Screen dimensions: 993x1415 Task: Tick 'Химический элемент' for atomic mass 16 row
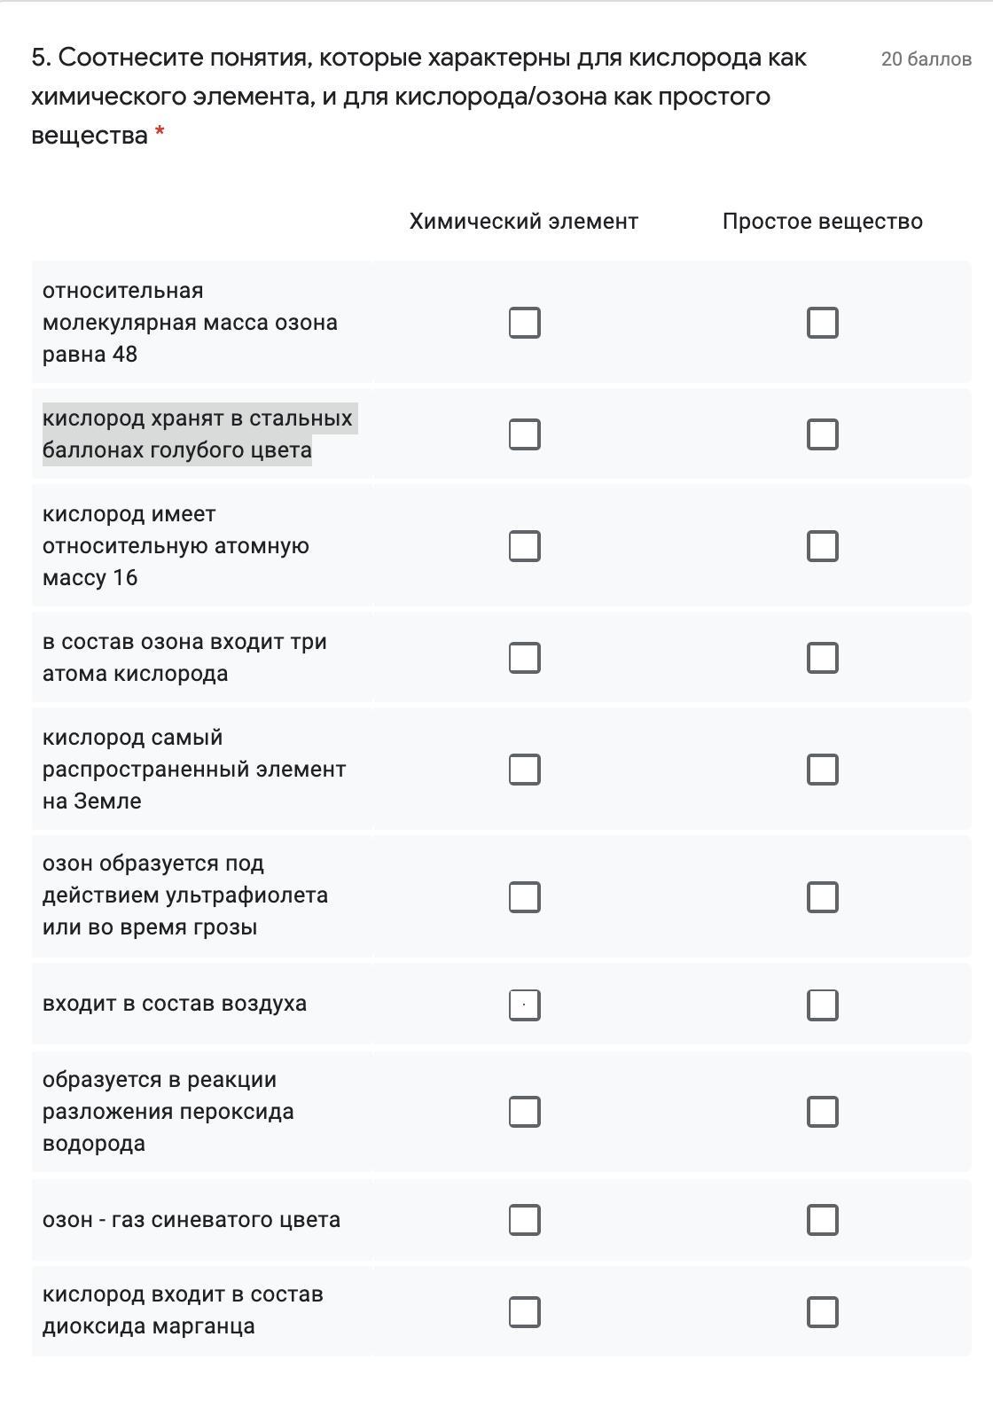(524, 546)
